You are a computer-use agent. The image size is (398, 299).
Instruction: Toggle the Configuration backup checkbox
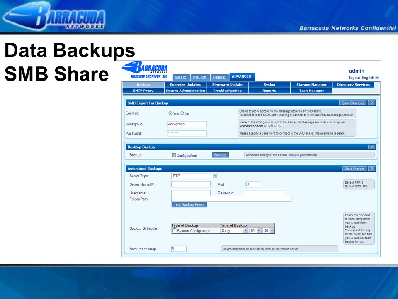[x=174, y=155]
